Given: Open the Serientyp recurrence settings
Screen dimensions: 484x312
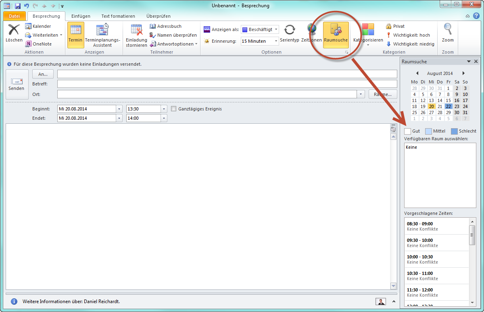Looking at the screenshot, I should (x=290, y=33).
